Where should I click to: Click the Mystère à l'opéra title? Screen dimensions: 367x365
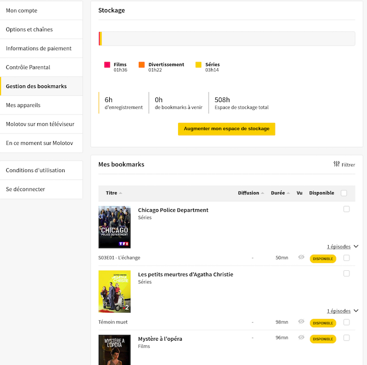pos(160,339)
